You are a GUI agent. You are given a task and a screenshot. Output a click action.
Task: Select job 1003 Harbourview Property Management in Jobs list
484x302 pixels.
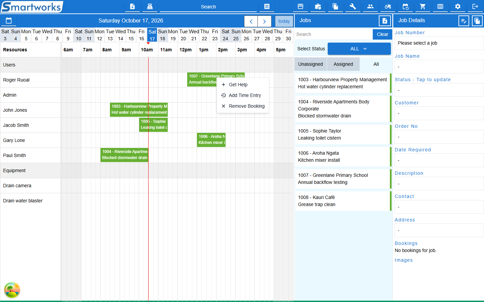(343, 83)
